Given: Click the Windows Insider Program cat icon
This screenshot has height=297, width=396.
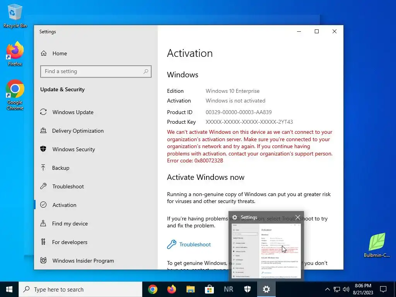Looking at the screenshot, I should [x=43, y=260].
